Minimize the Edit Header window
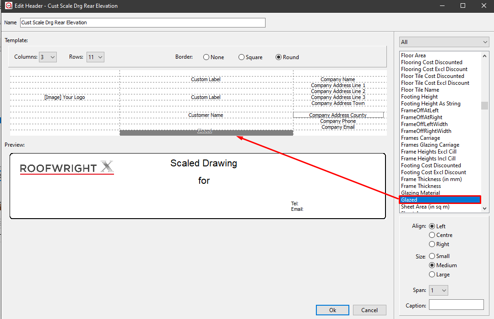Screen dimensions: 494x319 pos(442,5)
